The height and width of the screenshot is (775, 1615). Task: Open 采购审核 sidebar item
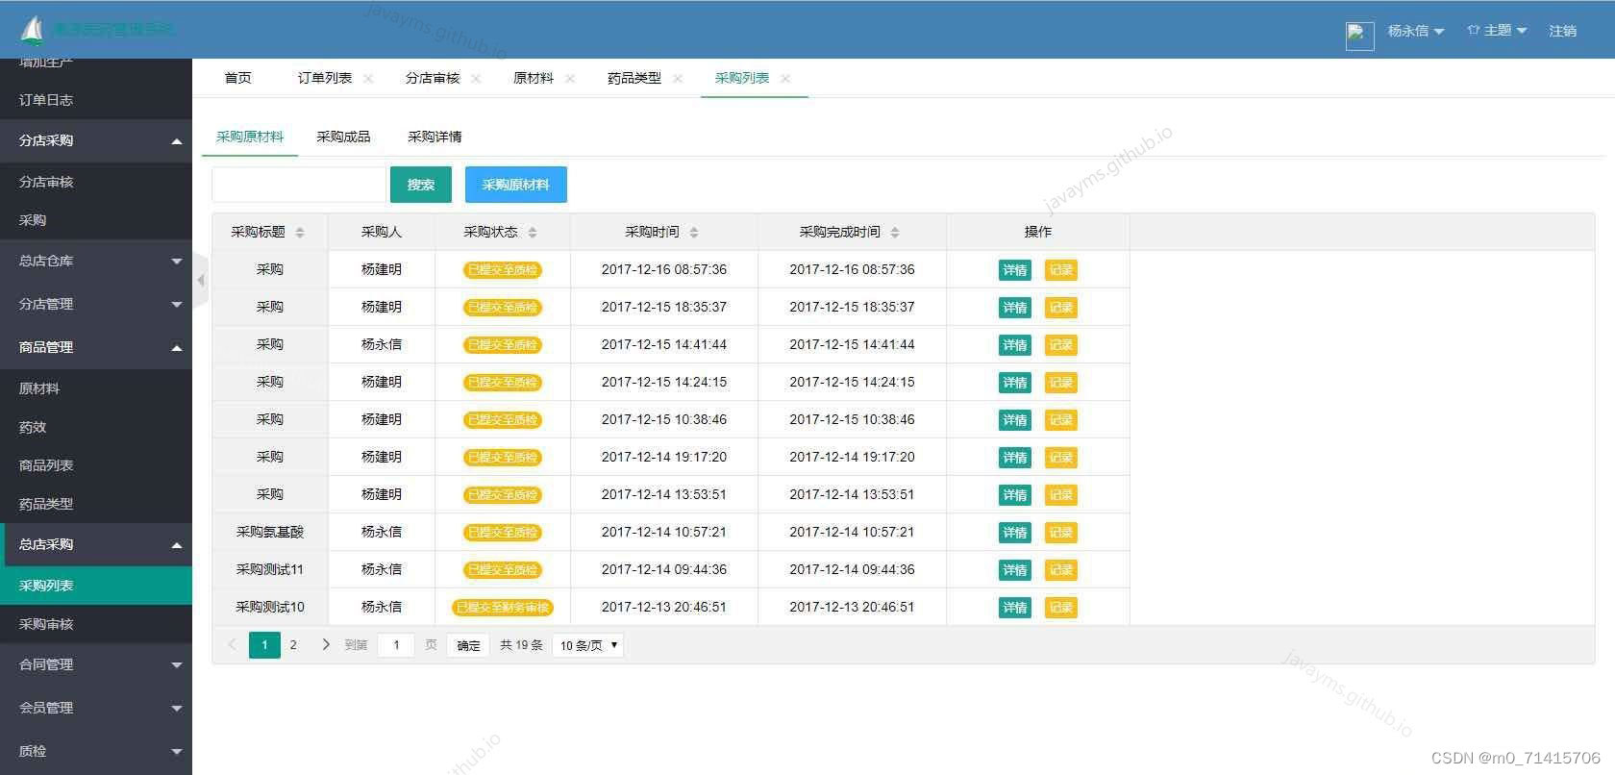[96, 624]
